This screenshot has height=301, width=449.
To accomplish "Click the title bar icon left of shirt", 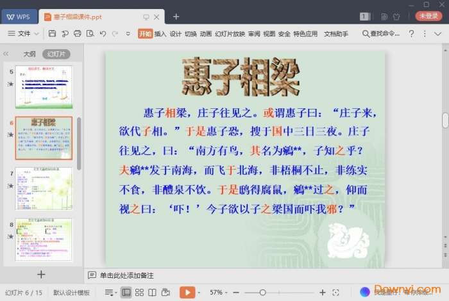I will click(384, 17).
